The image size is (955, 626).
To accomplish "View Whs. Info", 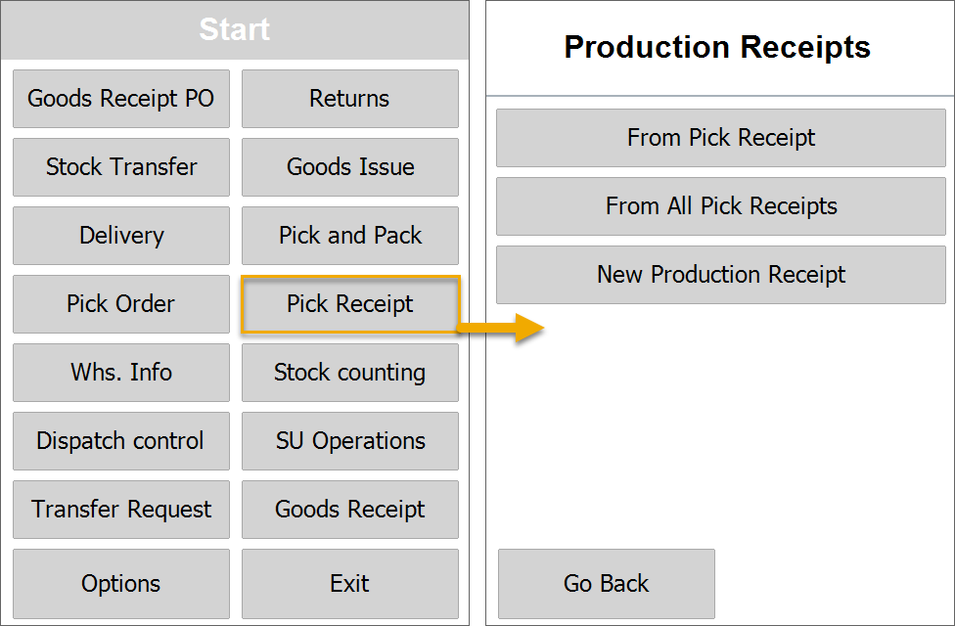I will (x=120, y=373).
